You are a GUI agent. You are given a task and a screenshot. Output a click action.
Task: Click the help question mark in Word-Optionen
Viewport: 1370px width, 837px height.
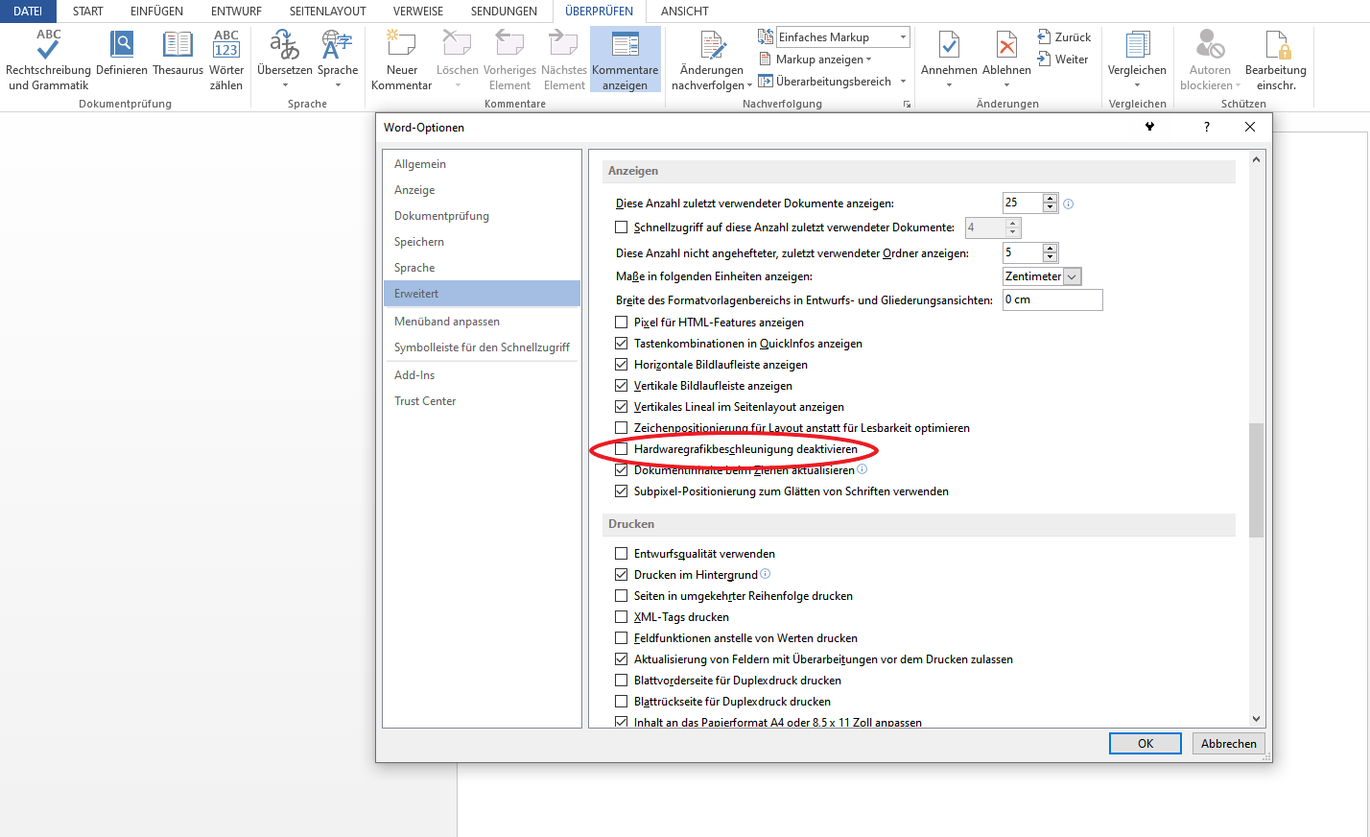tap(1206, 127)
